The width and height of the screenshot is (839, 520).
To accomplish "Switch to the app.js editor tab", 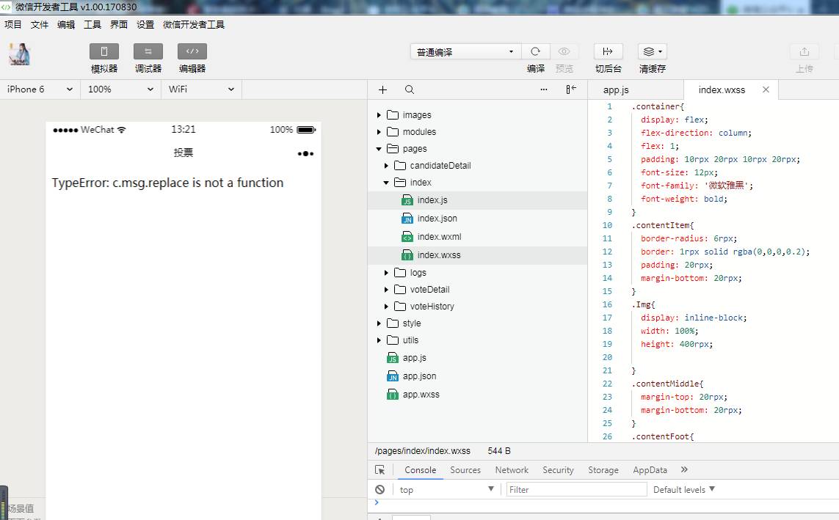I will (x=616, y=89).
